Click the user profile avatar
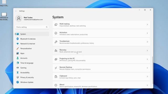Screen dimensions: 168x94 (x=19, y=18)
